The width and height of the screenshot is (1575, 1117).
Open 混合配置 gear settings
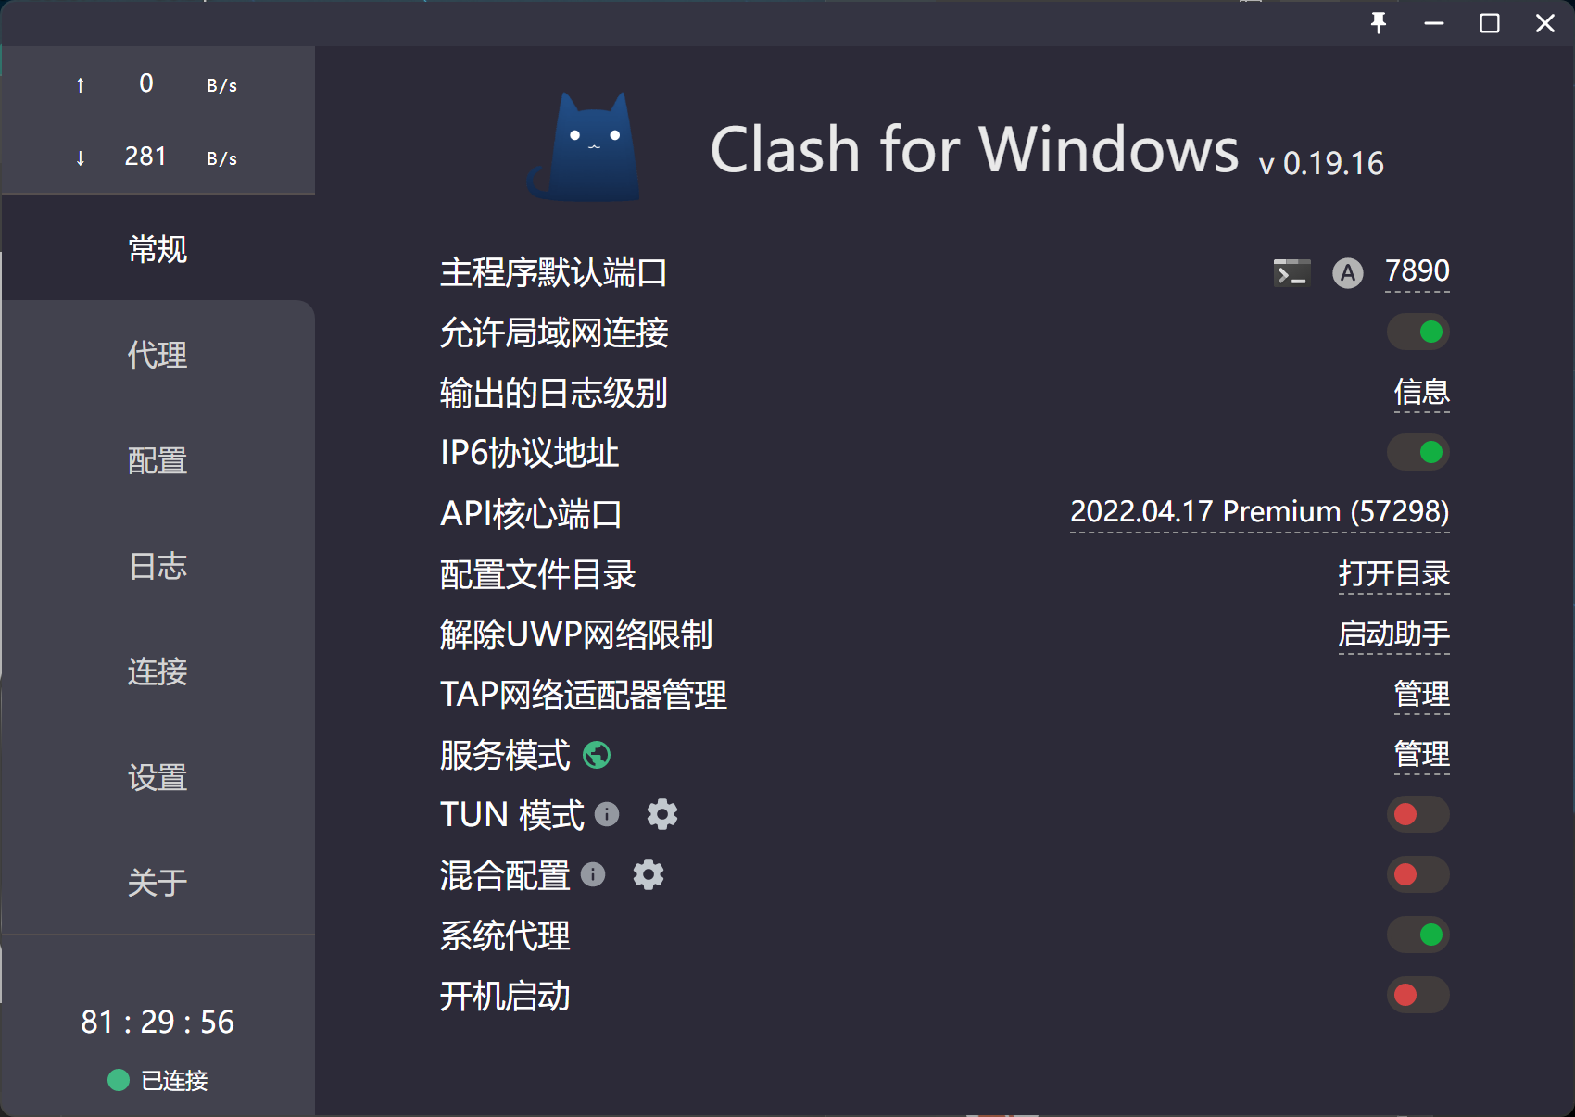click(x=649, y=875)
